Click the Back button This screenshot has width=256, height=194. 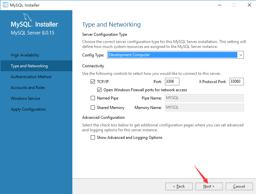click(179, 186)
